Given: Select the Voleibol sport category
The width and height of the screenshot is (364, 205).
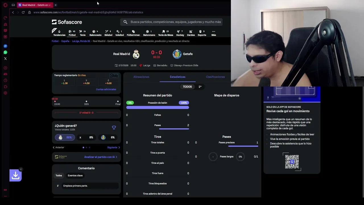Looking at the screenshot, I should point(119,33).
